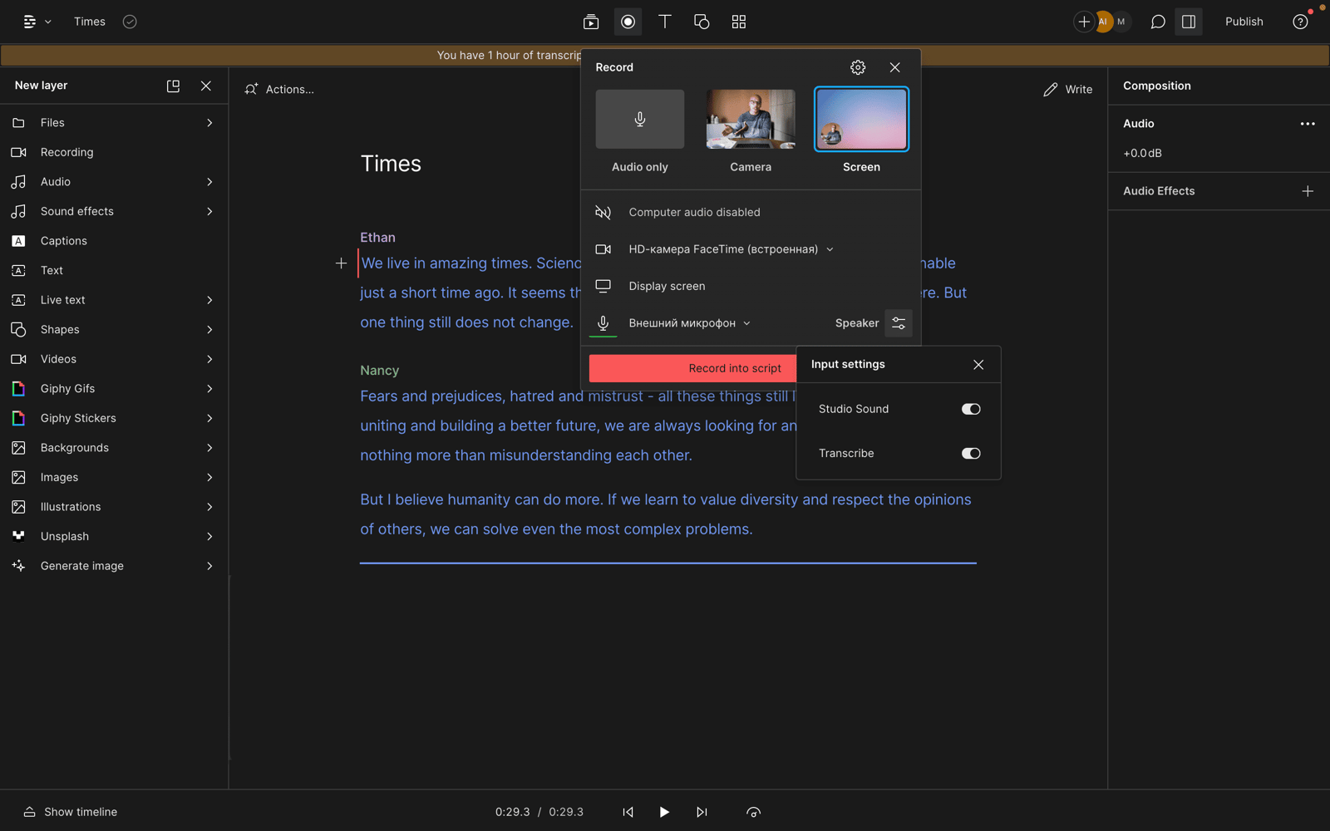Image resolution: width=1330 pixels, height=831 pixels.
Task: Open the layout templates grid icon
Action: [x=738, y=22]
